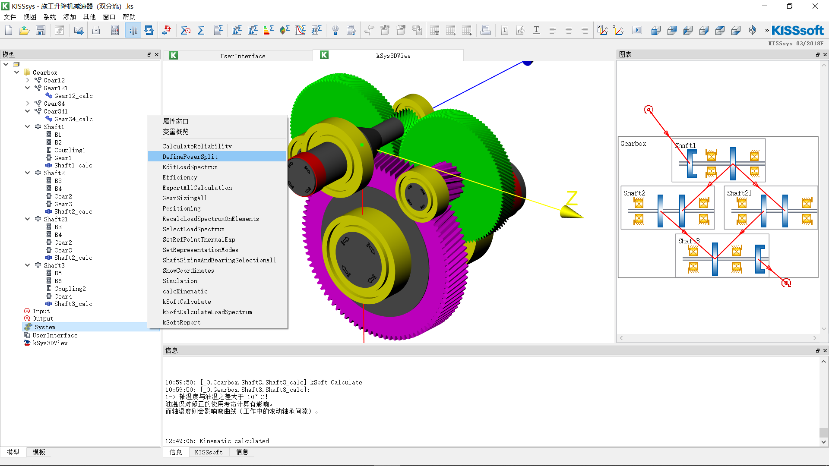
Task: Open a file with the folder icon
Action: pos(25,30)
